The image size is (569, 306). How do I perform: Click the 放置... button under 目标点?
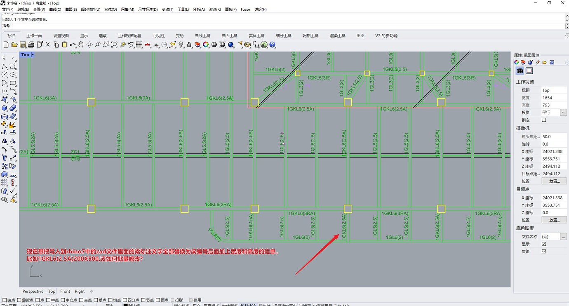point(554,220)
